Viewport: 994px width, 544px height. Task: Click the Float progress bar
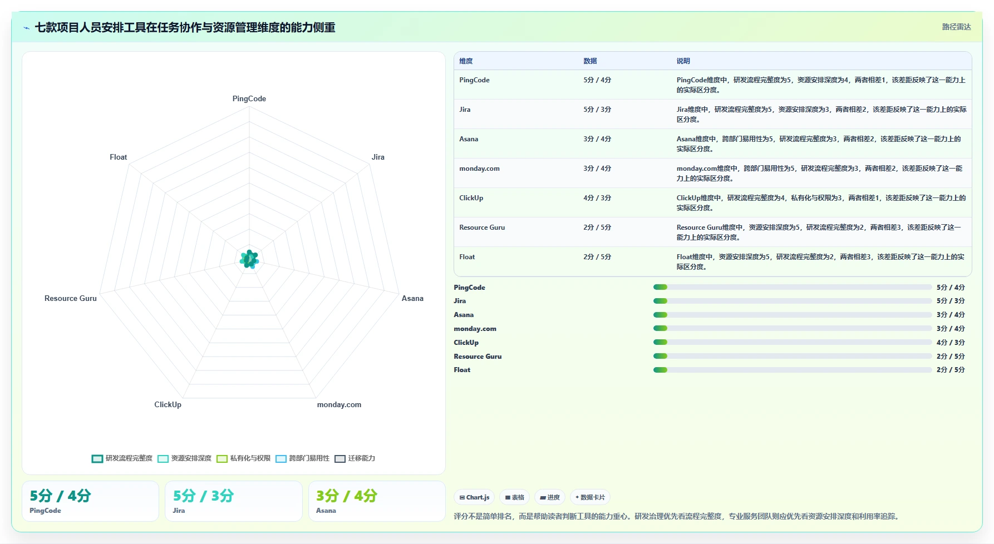point(793,370)
